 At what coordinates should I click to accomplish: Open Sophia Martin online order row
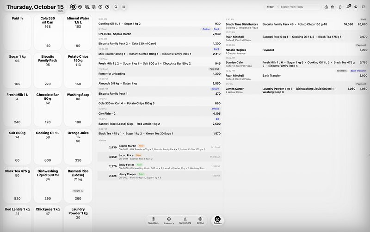point(160,147)
